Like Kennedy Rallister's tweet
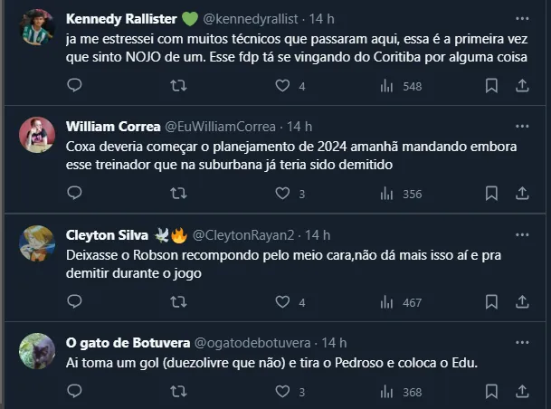The width and height of the screenshot is (551, 409). (282, 86)
